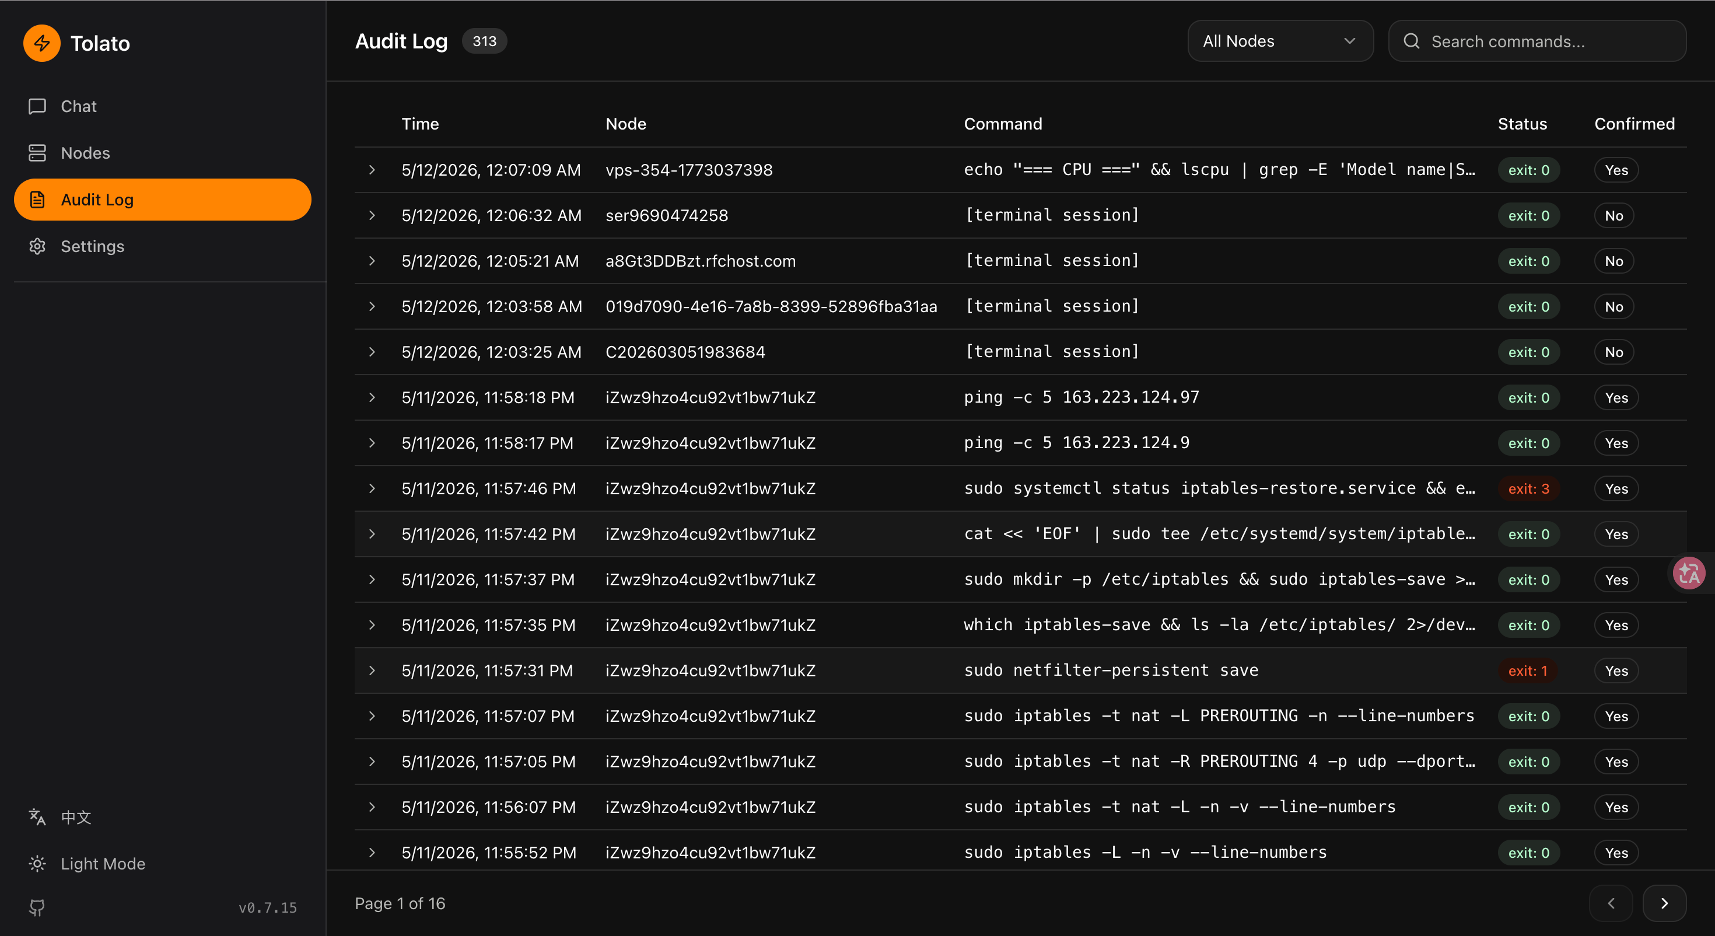
Task: Expand the which iptables-save row
Action: point(372,626)
